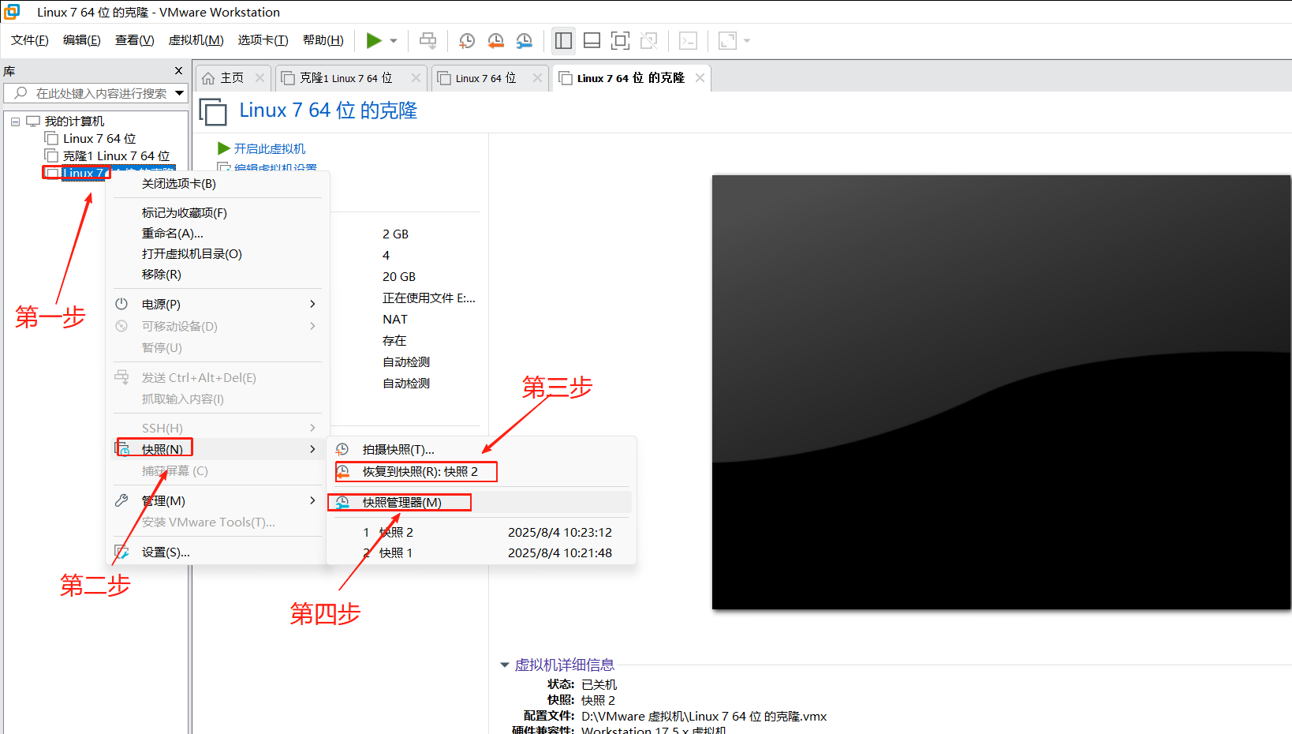
Task: Click the 20 GB disk value
Action: [x=399, y=277]
